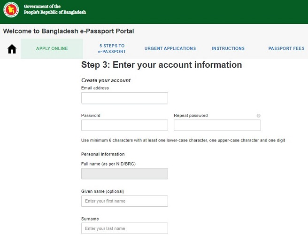Click the Step 3 account information heading
This screenshot has height=235, width=308.
[161, 65]
